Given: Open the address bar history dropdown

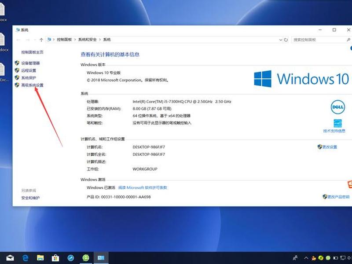Looking at the screenshot, I should [x=281, y=40].
